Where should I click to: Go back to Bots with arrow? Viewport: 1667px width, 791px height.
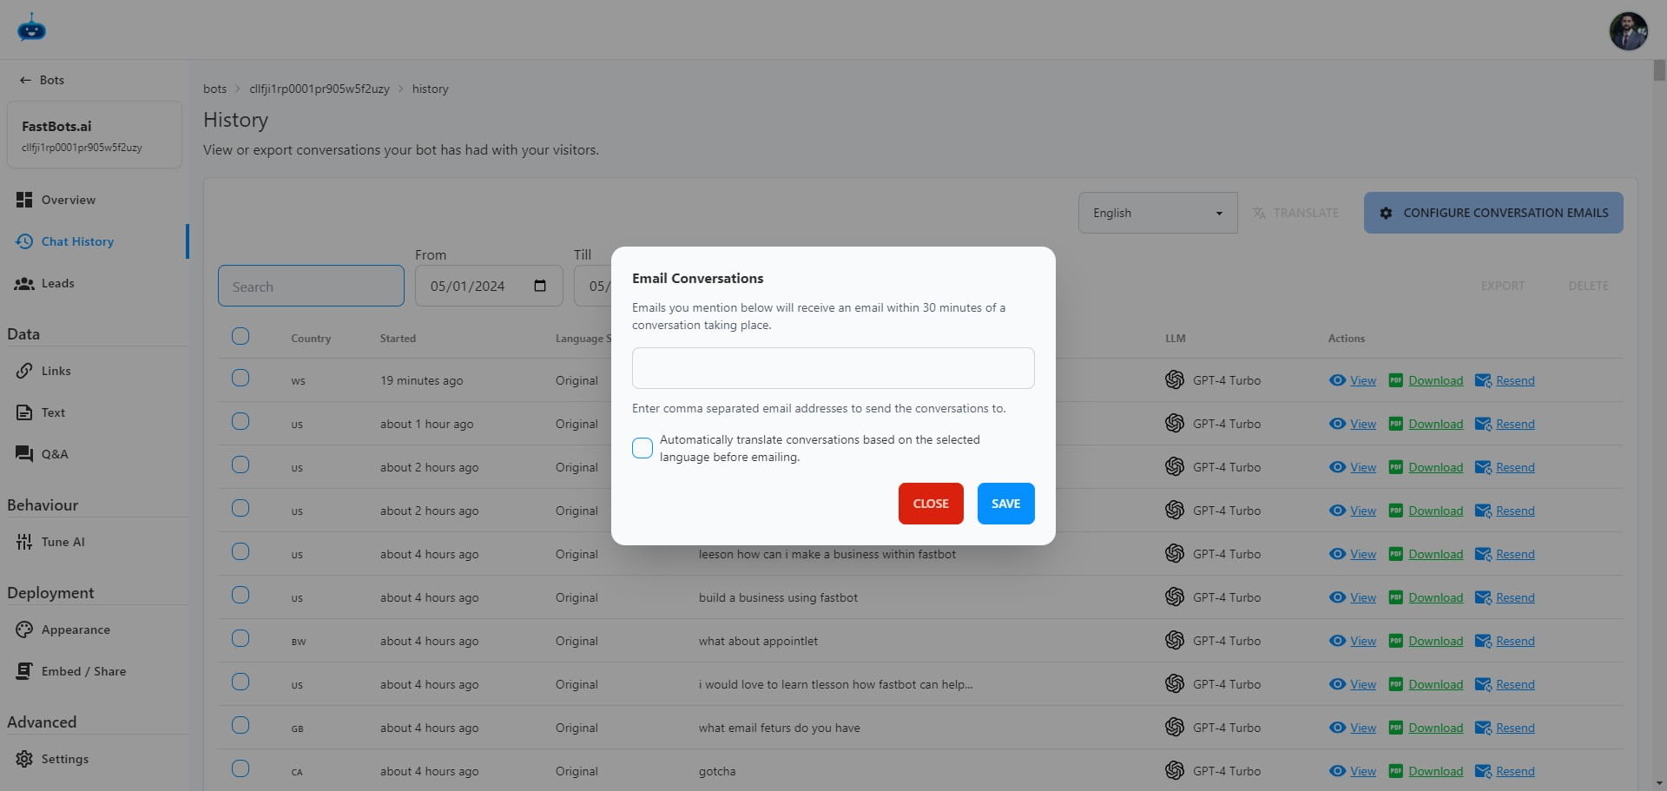click(42, 80)
